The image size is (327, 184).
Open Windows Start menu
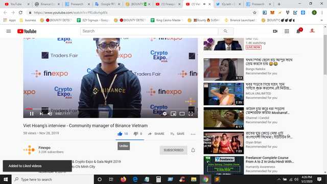pyautogui.click(x=6, y=179)
